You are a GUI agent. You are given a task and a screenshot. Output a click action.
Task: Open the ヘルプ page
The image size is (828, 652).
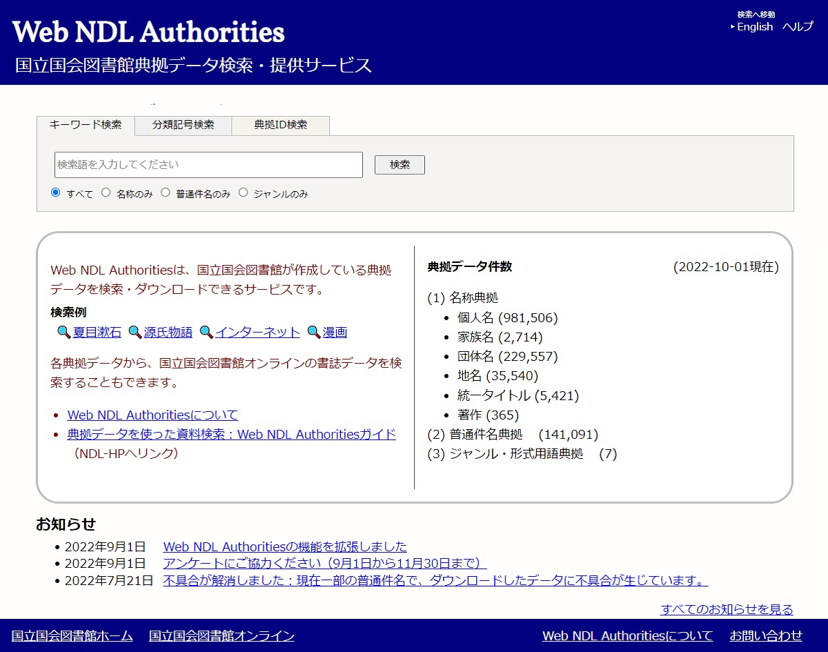click(x=798, y=26)
